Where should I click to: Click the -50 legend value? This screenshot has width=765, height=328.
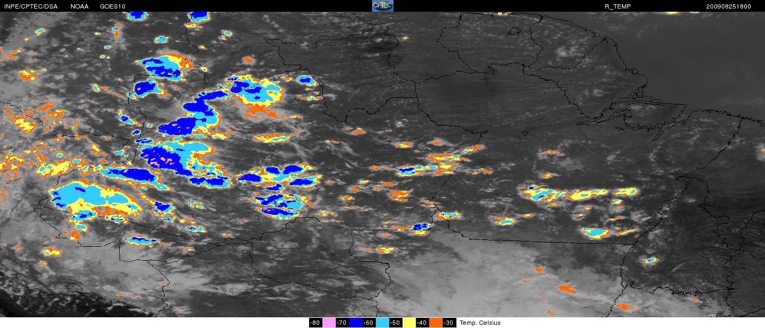[x=396, y=323]
